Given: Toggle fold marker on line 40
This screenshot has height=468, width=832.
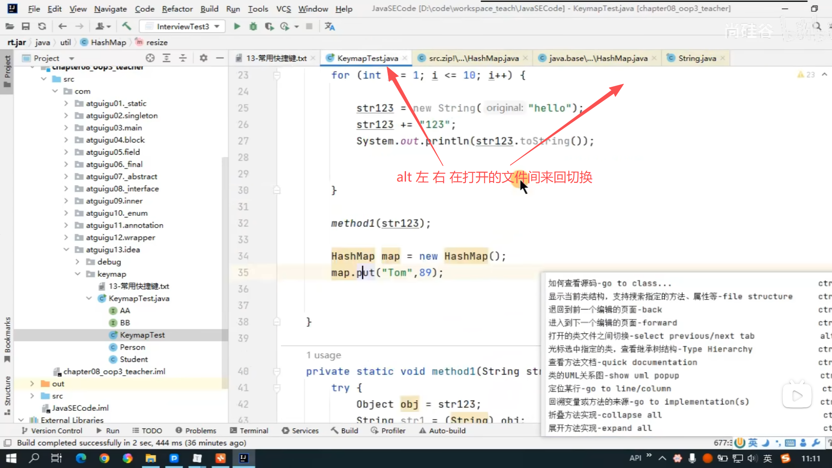Looking at the screenshot, I should (276, 371).
